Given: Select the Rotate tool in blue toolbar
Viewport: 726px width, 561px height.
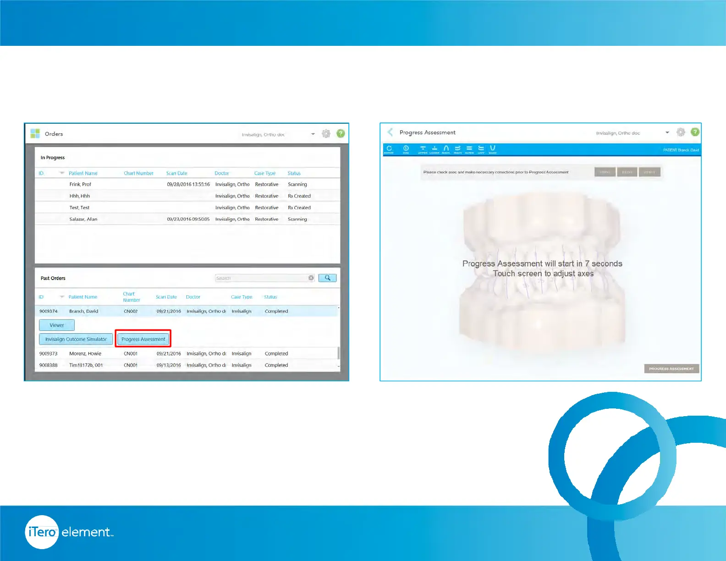Looking at the screenshot, I should click(389, 149).
